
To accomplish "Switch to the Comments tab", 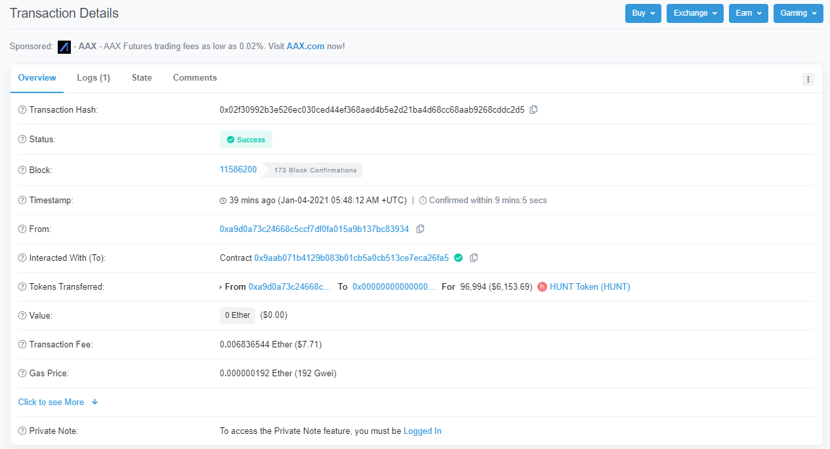I will pos(195,77).
